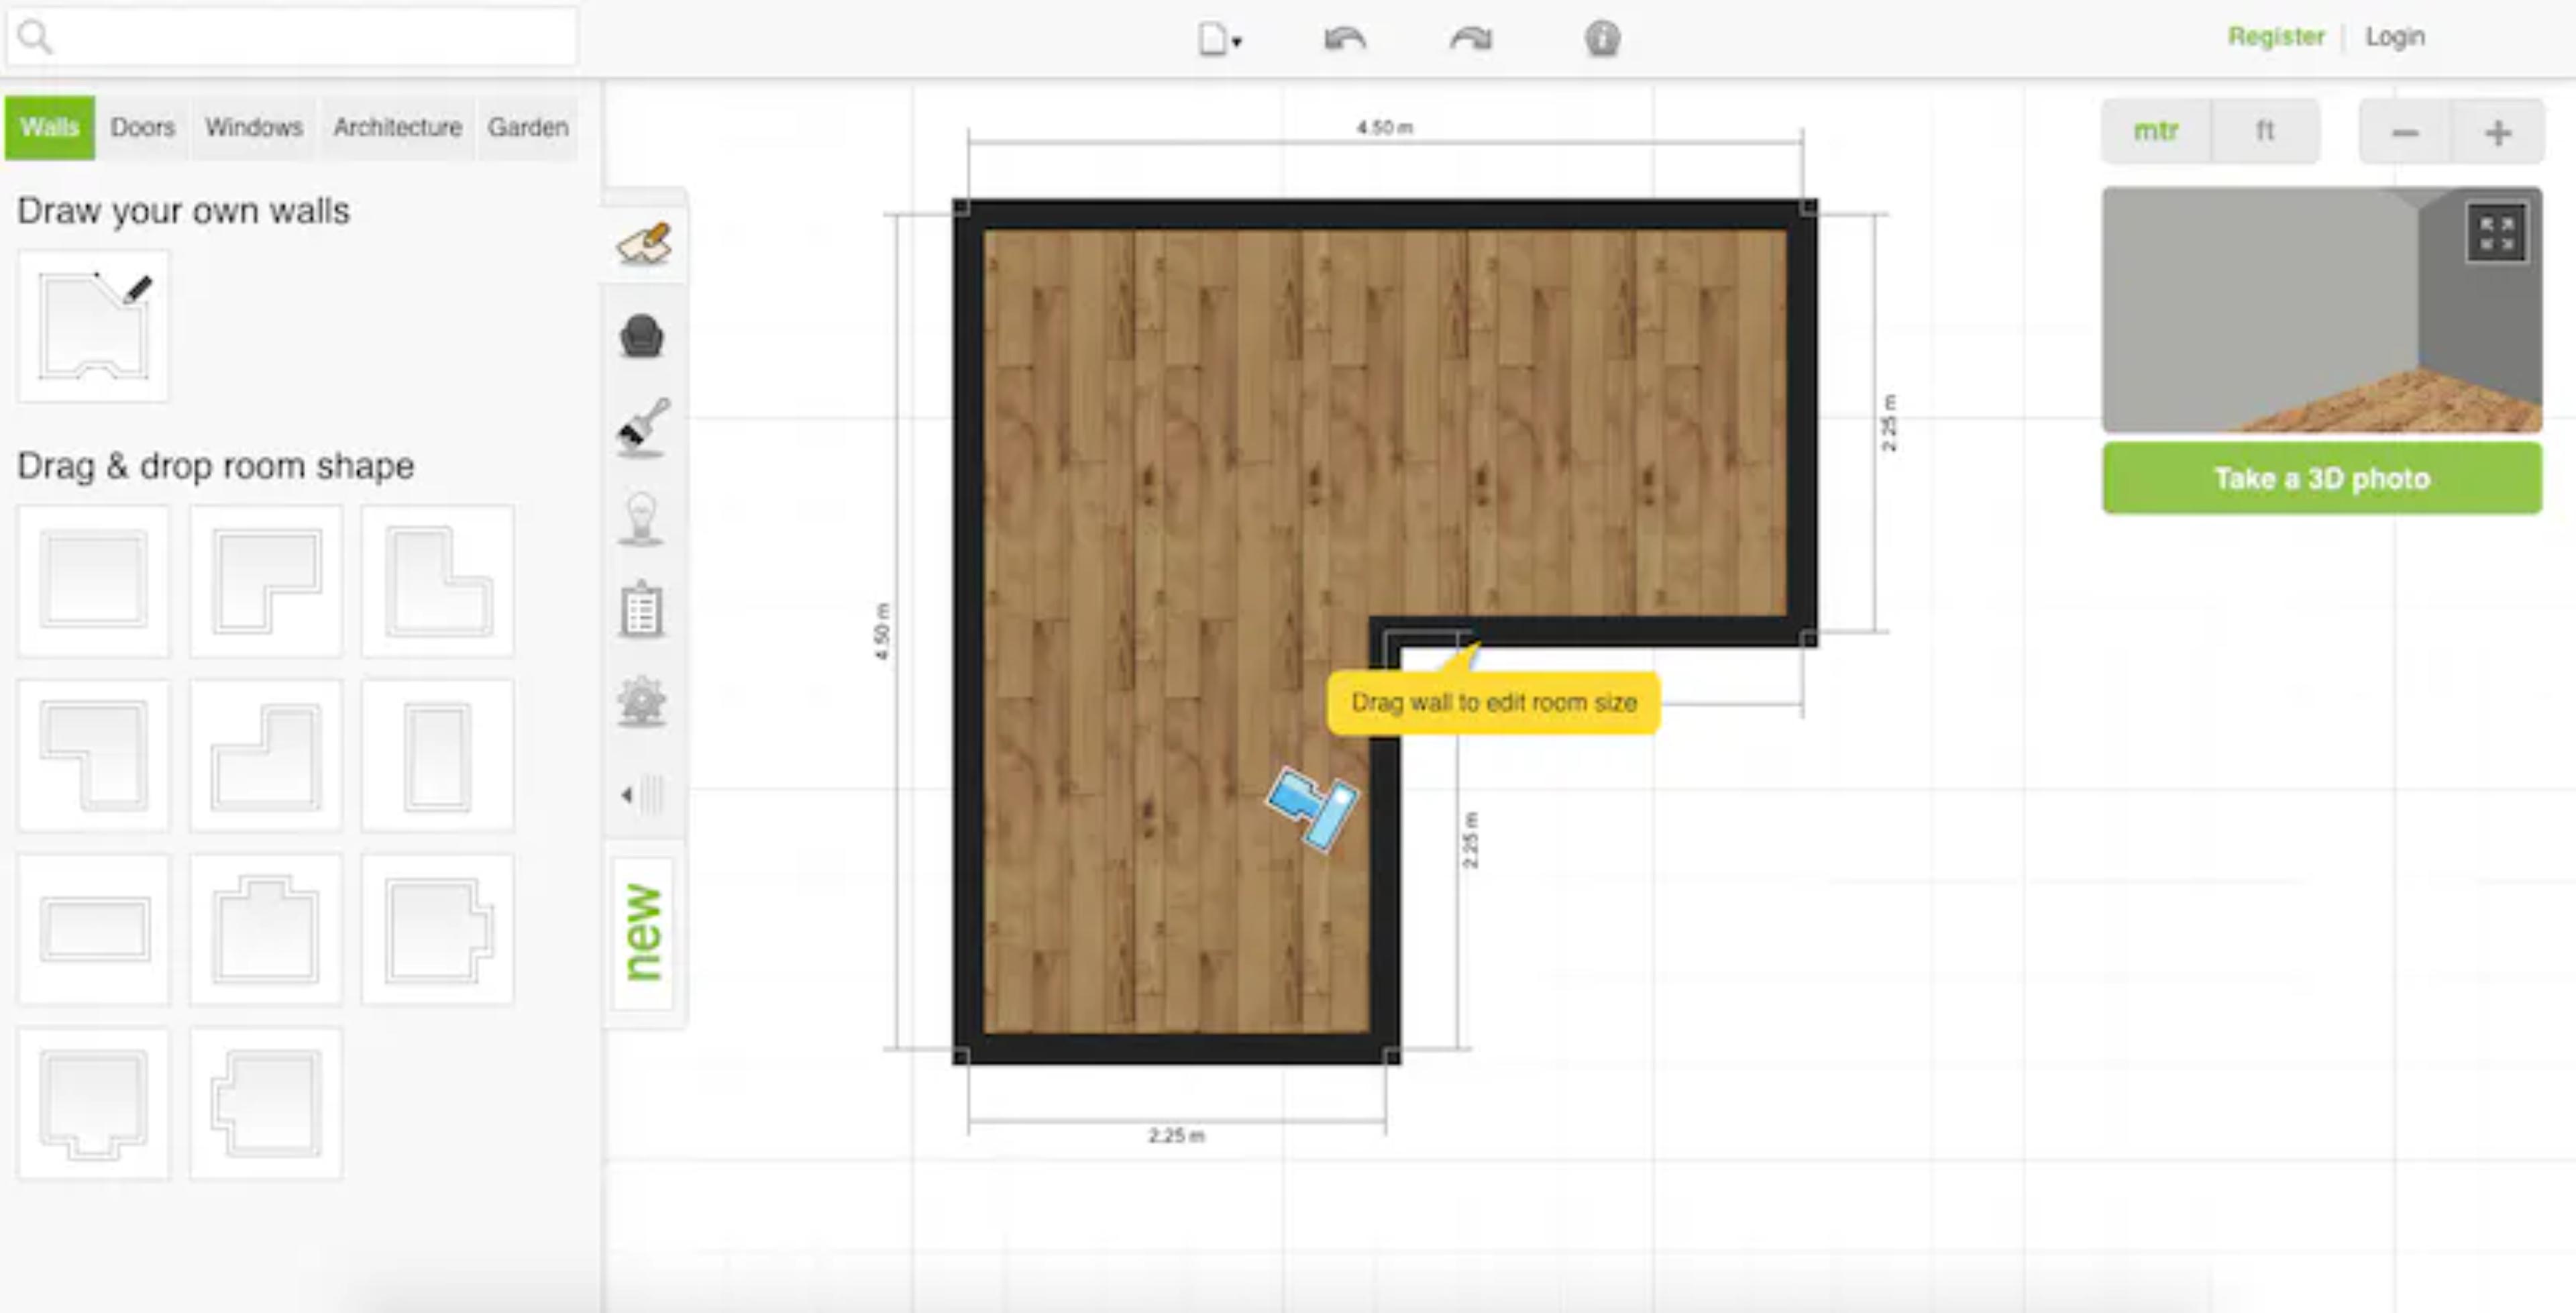
Task: Switch to the Architecture tab
Action: coord(397,128)
